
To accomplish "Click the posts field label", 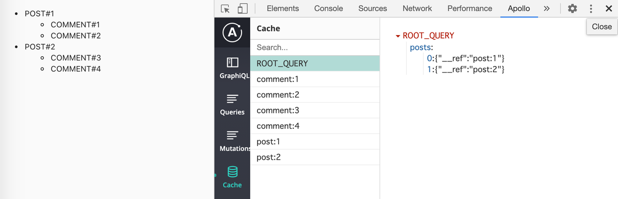I will click(421, 47).
